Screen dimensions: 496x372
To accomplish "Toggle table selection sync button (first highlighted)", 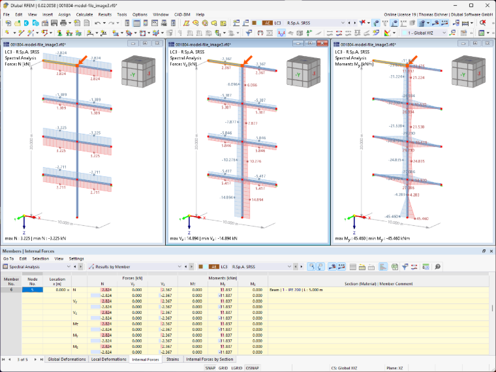I will 311,267.
